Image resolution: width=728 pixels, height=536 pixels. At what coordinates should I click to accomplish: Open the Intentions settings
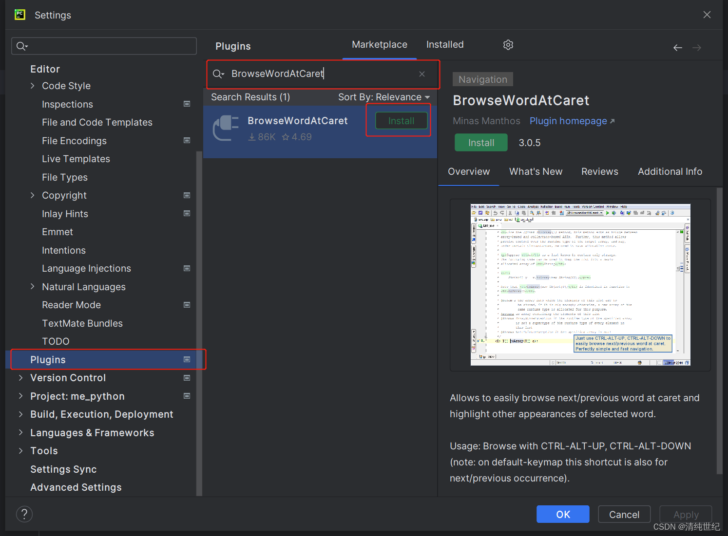pyautogui.click(x=64, y=250)
